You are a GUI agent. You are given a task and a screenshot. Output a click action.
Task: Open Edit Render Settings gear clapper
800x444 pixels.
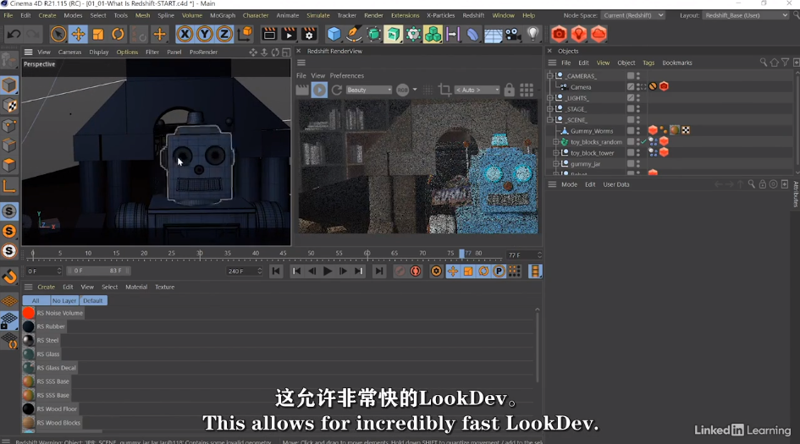(x=309, y=34)
